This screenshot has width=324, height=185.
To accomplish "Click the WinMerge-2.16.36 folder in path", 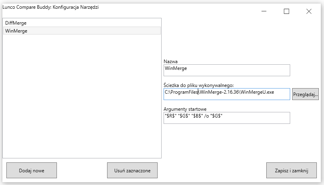I will [x=219, y=92].
